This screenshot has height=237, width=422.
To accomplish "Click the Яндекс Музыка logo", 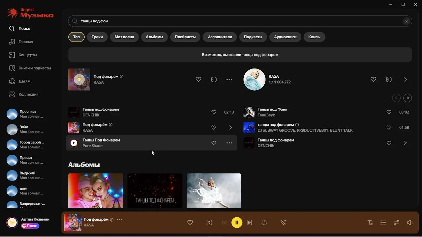I will (x=30, y=13).
